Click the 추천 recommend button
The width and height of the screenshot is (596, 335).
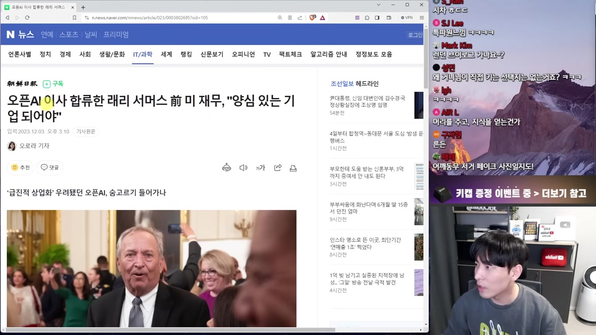pos(20,167)
